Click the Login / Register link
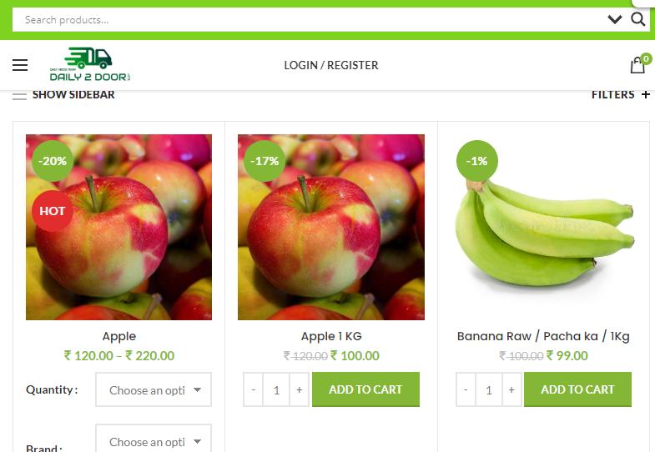Viewport: 655px width, 452px height. tap(331, 65)
